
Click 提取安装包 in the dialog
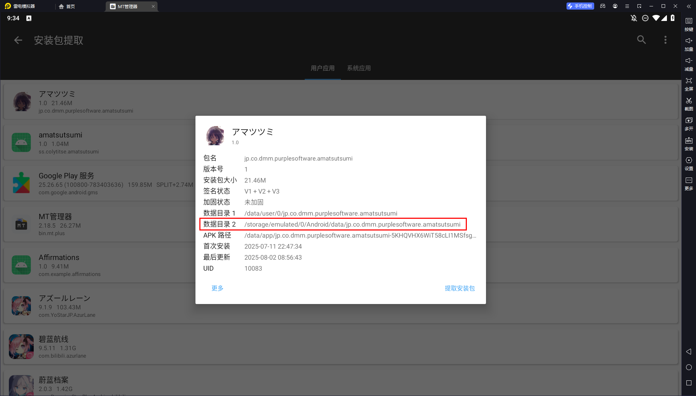459,288
